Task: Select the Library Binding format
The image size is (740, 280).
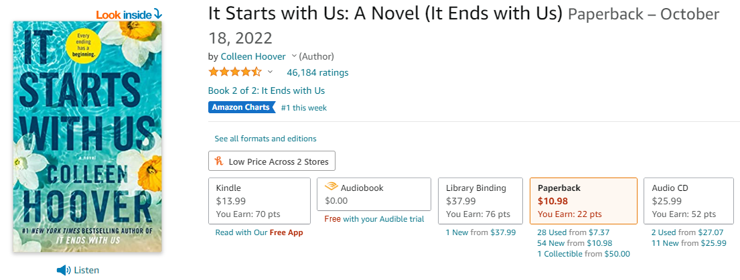Action: pyautogui.click(x=479, y=201)
